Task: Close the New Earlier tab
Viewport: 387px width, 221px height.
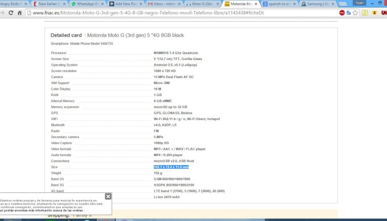Action: pyautogui.click(x=64, y=4)
